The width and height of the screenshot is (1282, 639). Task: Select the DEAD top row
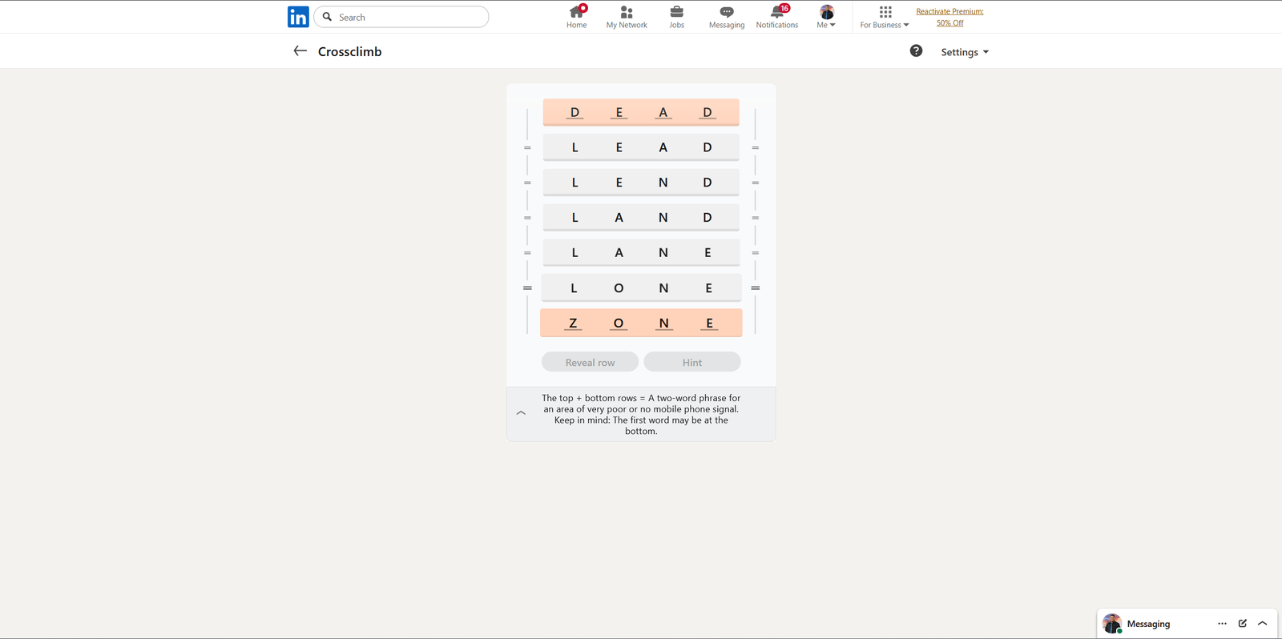pos(641,112)
